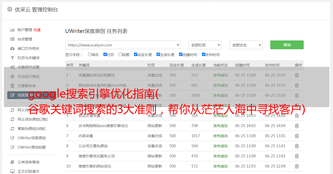Open the https://www.ucaiyun.com site dropdown

(123, 45)
